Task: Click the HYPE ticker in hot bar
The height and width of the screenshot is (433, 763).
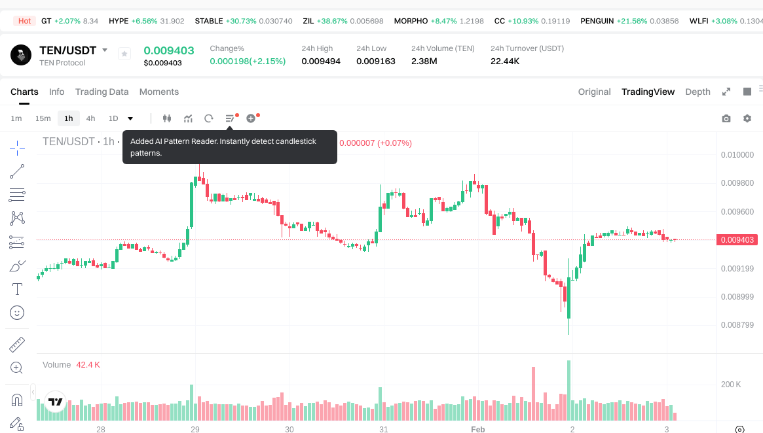Action: (x=119, y=21)
